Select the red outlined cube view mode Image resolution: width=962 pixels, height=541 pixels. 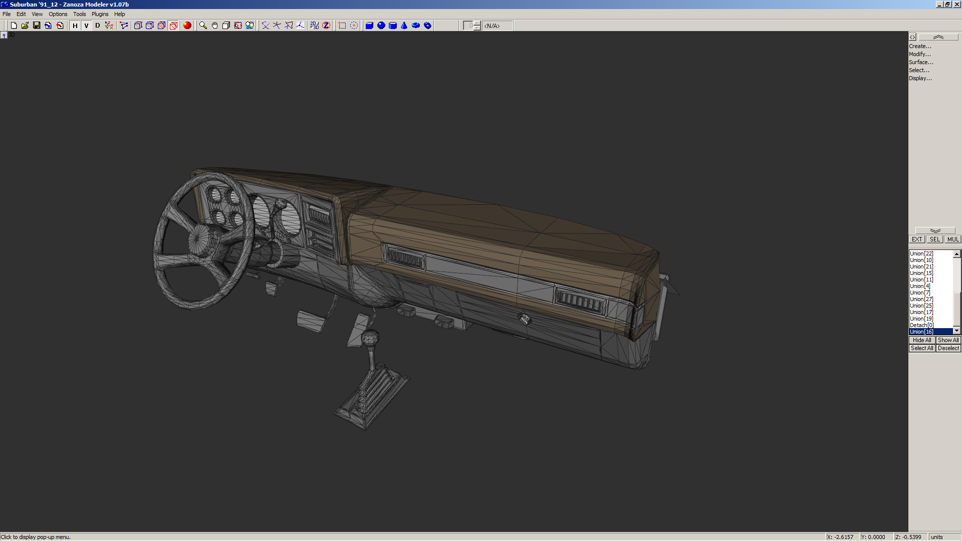[173, 26]
